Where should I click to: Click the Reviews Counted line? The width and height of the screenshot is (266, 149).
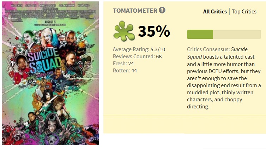pos(137,56)
